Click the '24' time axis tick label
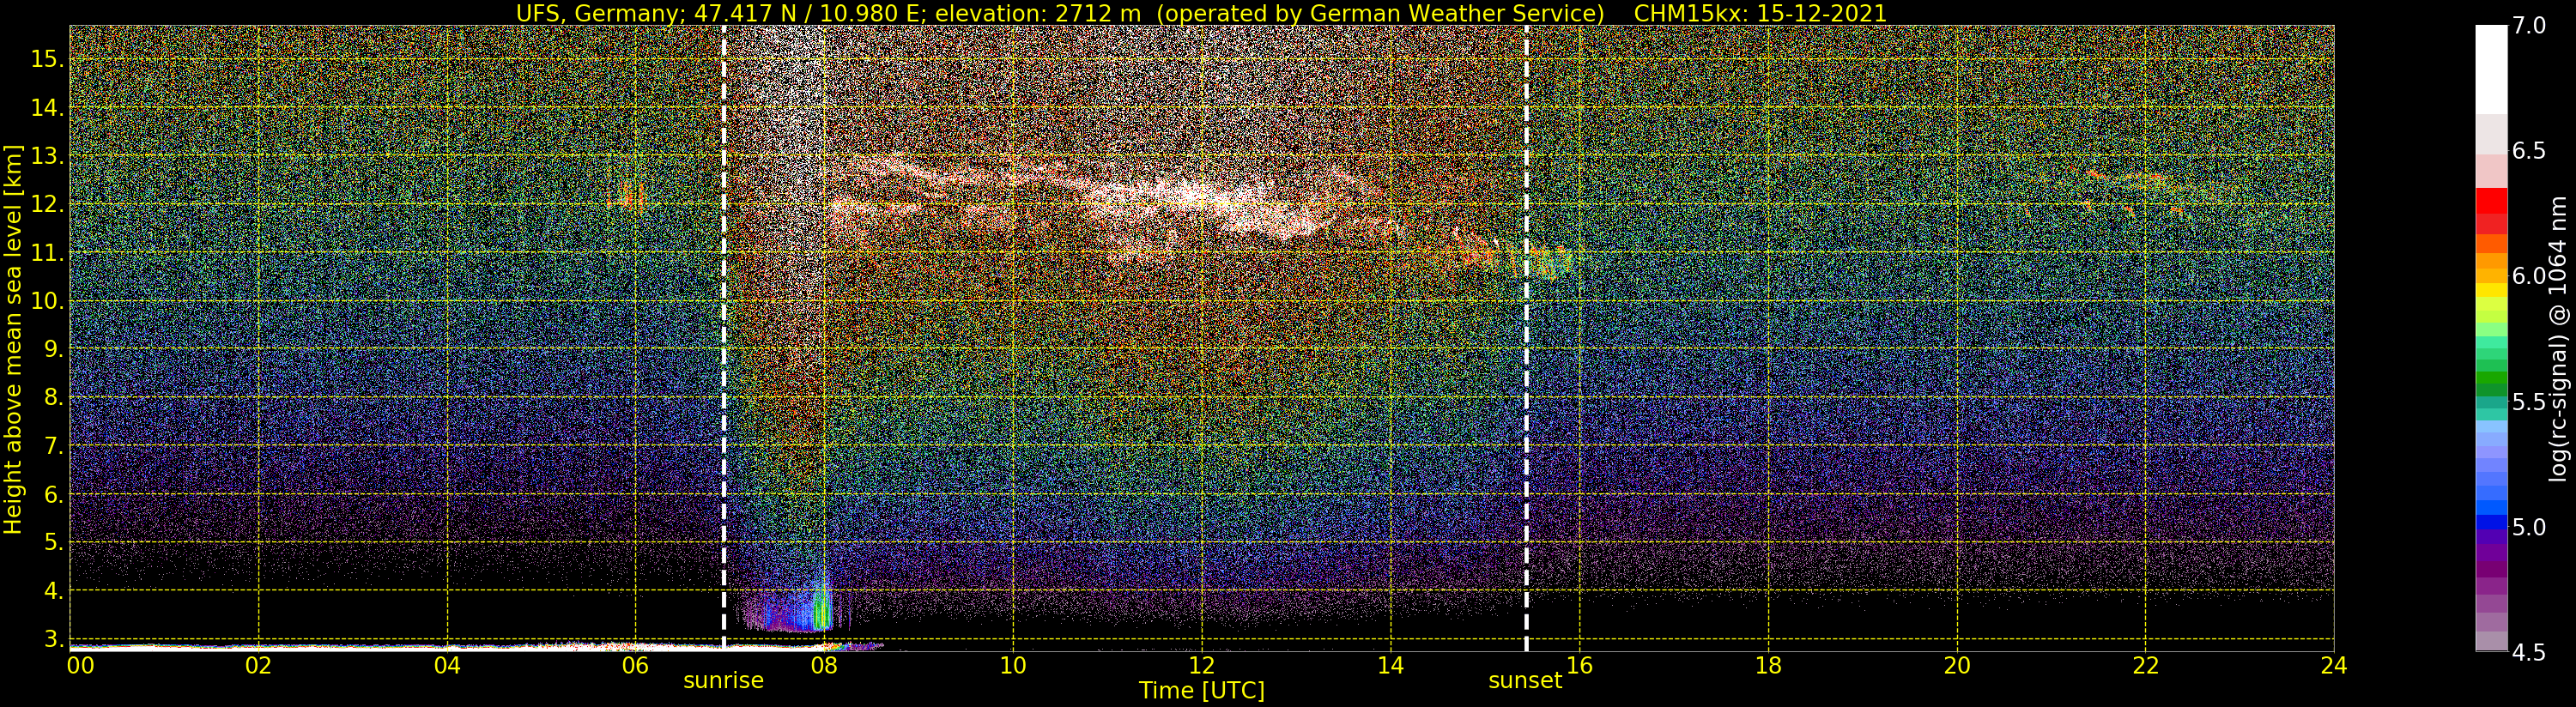This screenshot has width=2576, height=707. (2334, 665)
